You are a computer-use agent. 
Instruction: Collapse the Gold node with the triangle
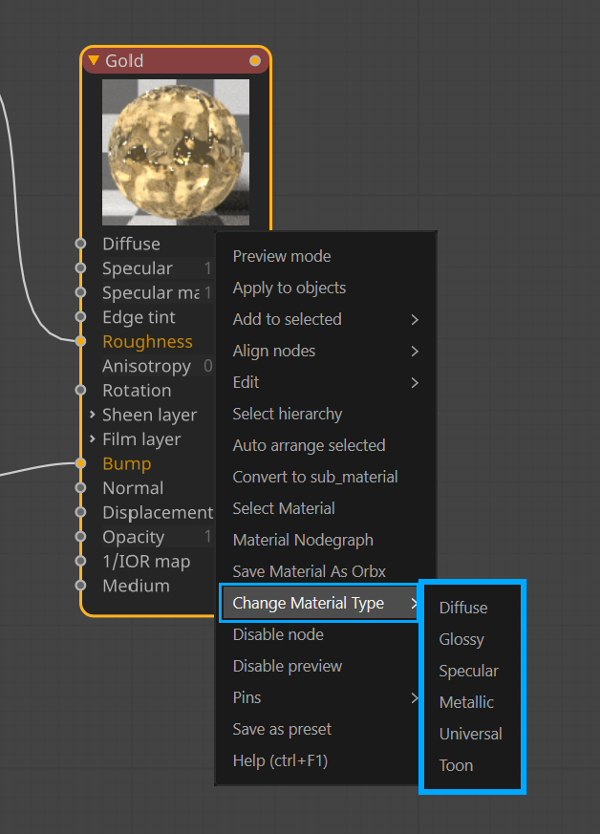94,61
